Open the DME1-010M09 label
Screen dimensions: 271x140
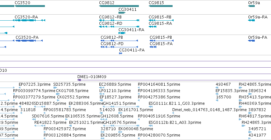coord(92,77)
